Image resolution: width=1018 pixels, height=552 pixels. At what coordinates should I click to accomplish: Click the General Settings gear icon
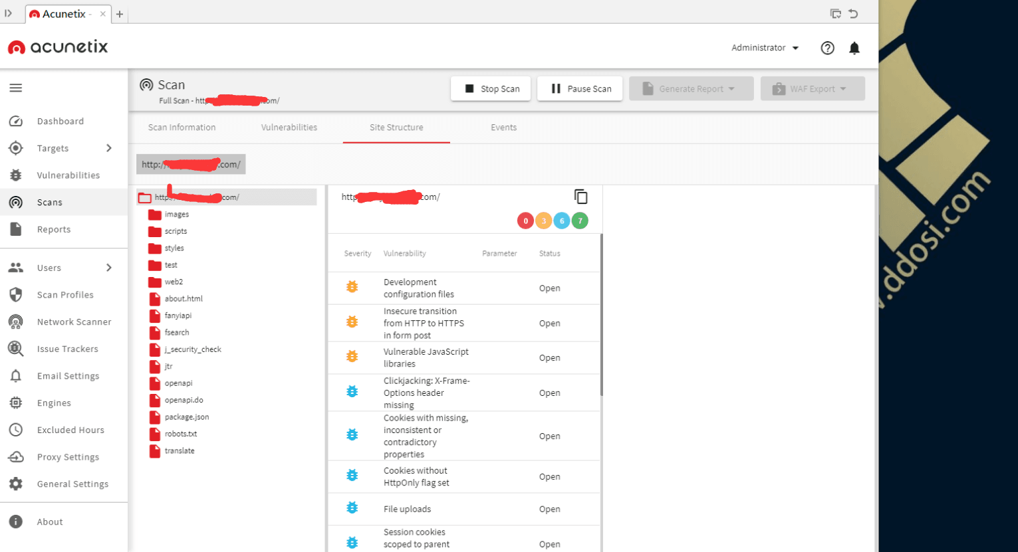pos(16,484)
